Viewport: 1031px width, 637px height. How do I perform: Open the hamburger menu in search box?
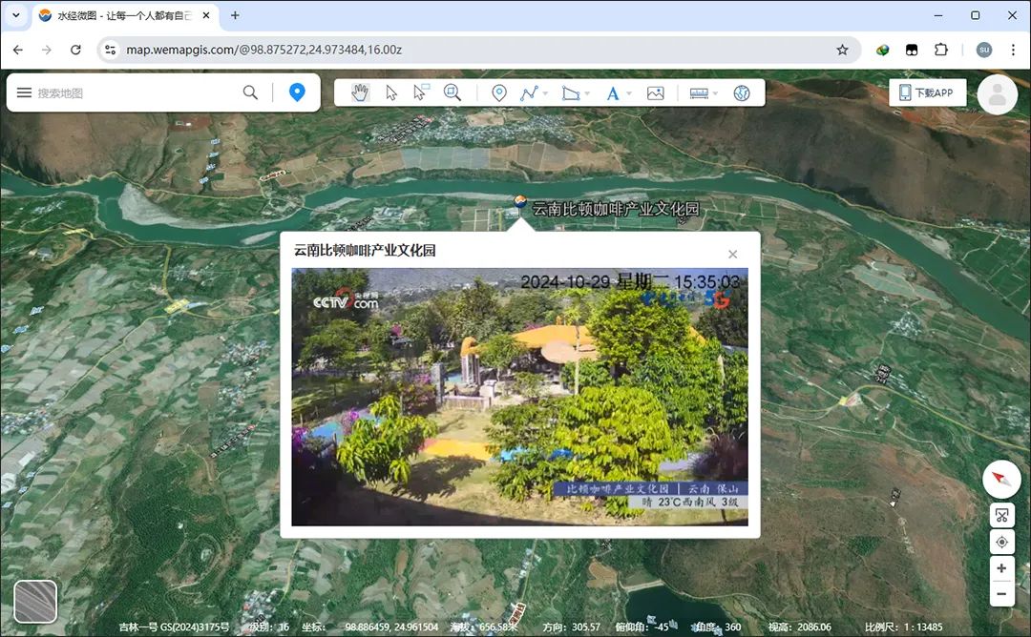[24, 92]
